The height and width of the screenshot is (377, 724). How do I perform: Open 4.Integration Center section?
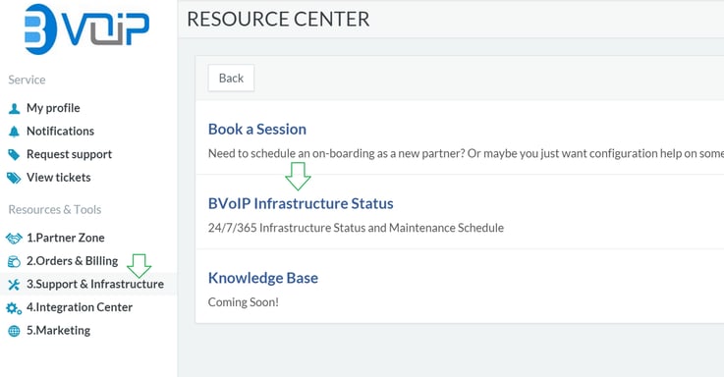pyautogui.click(x=80, y=307)
